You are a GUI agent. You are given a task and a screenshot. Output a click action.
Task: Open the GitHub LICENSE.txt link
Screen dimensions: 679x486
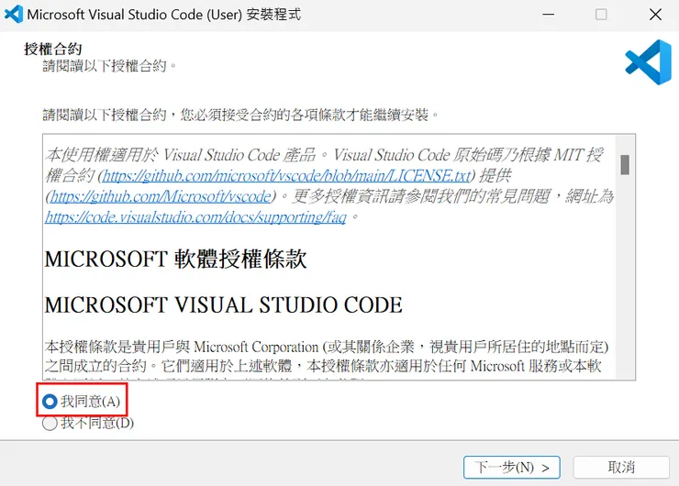click(286, 176)
